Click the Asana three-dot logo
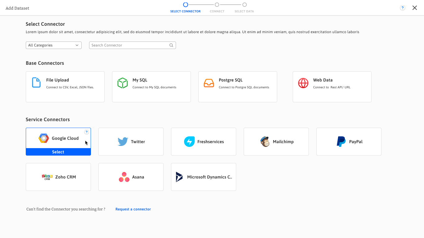The width and height of the screenshot is (424, 238). (124, 177)
